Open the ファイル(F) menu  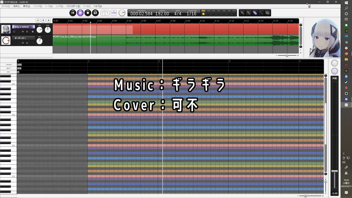click(x=6, y=6)
